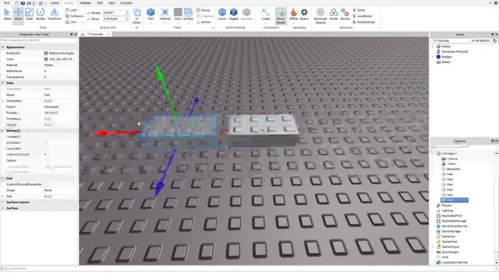Insert a Script

point(359,10)
